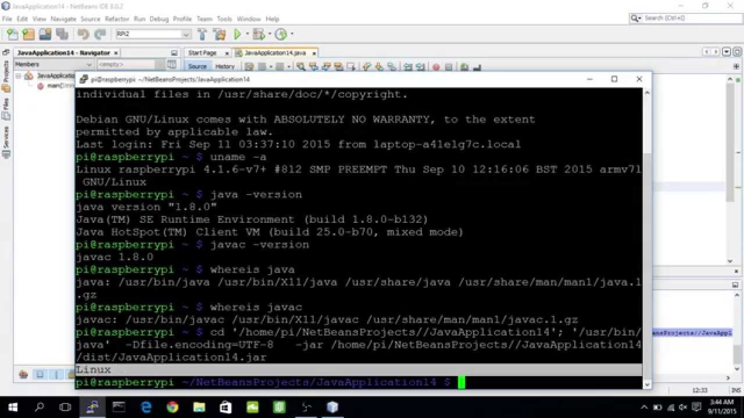Open Task View on the taskbar
The width and height of the screenshot is (744, 418).
pyautogui.click(x=66, y=407)
